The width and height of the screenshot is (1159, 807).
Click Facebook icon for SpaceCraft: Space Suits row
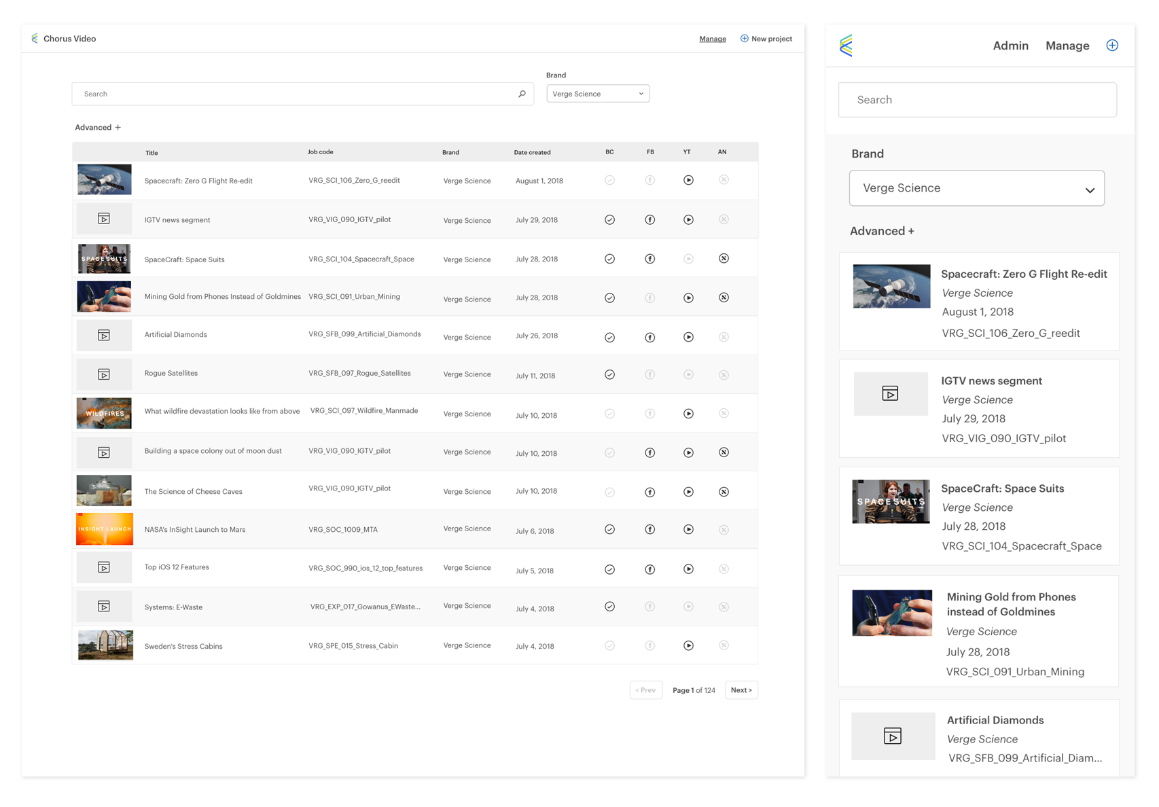click(649, 259)
